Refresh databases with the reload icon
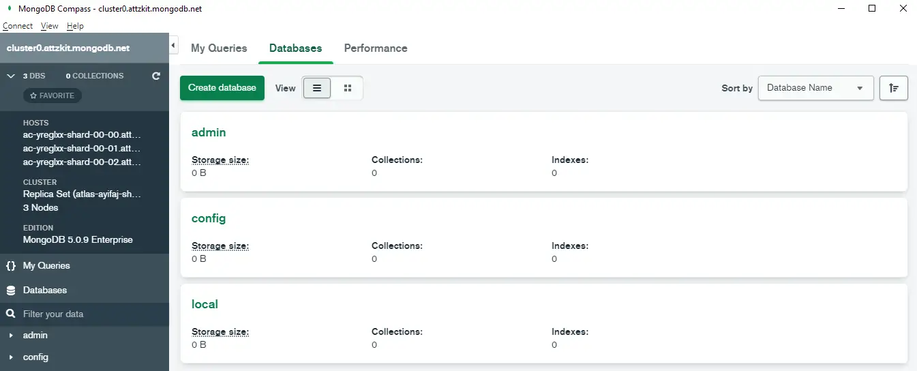917x371 pixels. [x=156, y=76]
